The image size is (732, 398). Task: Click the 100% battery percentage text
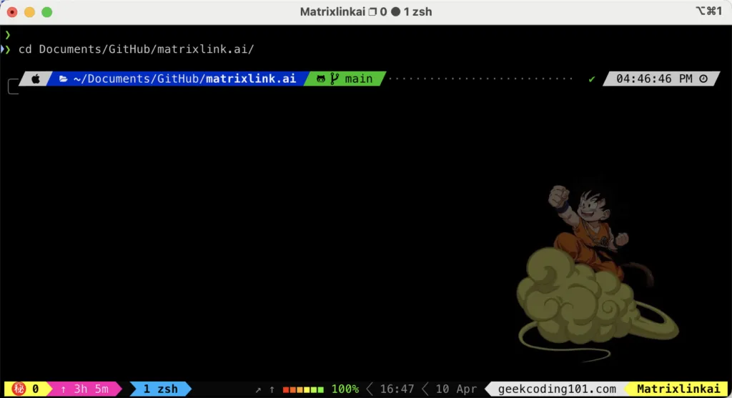click(345, 389)
